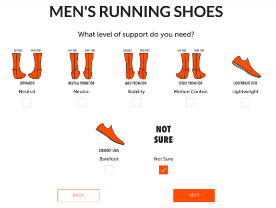Check the Motion Control checkbox
This screenshot has width=276, height=208.
191,103
